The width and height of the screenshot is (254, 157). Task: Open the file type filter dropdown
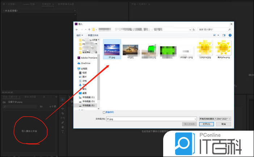pos(215,118)
